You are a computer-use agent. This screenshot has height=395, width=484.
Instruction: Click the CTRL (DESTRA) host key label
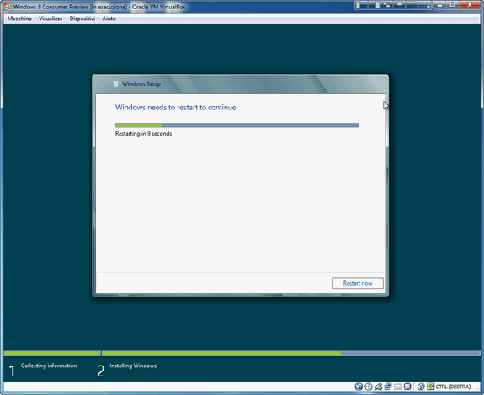(x=453, y=387)
